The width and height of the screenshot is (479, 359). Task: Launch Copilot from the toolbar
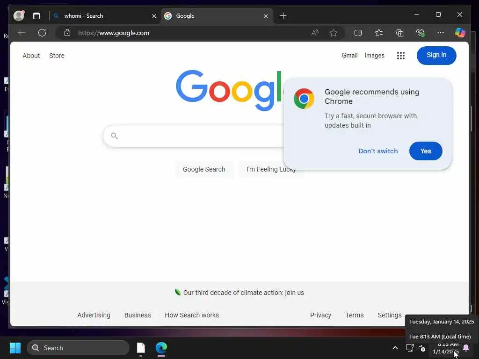460,33
